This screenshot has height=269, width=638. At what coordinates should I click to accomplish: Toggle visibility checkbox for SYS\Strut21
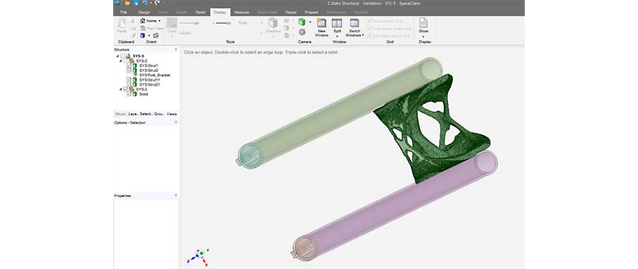pyautogui.click(x=129, y=84)
